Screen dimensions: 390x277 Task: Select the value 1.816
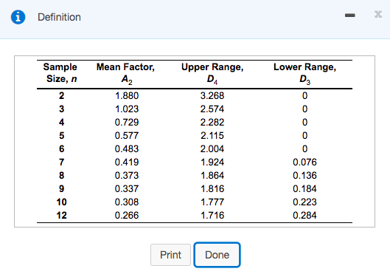[x=212, y=188]
